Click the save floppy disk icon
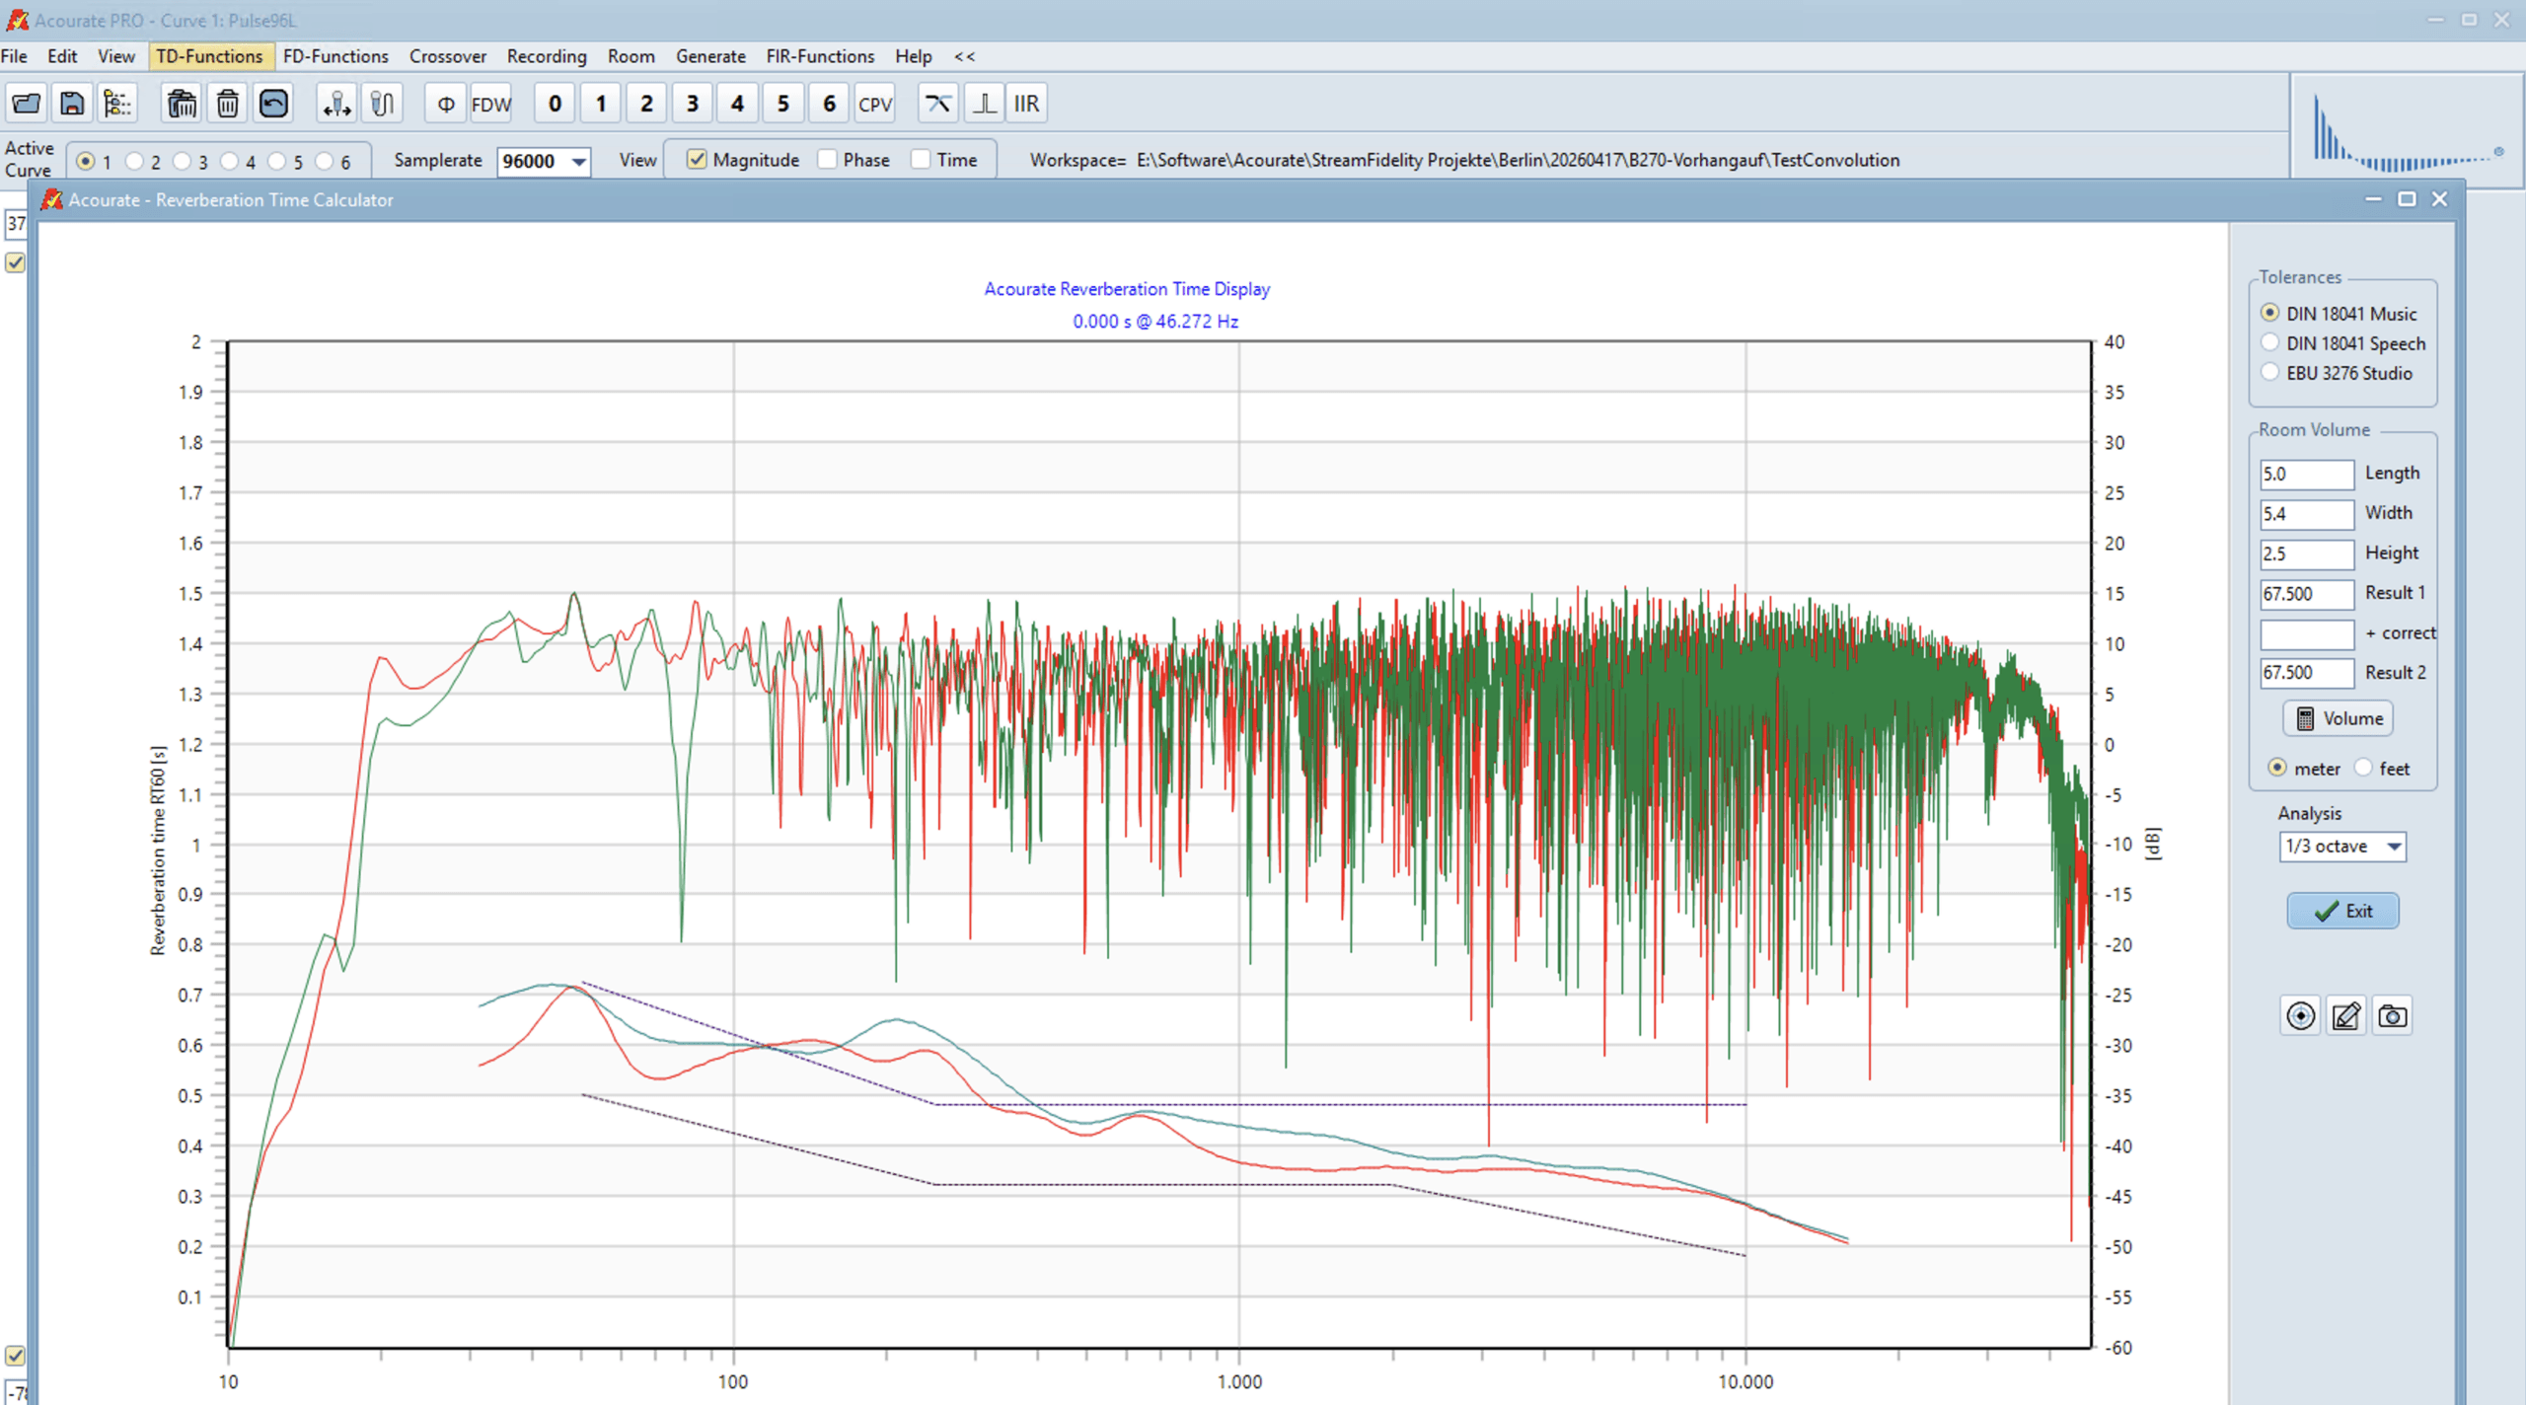The height and width of the screenshot is (1405, 2526). pyautogui.click(x=72, y=104)
